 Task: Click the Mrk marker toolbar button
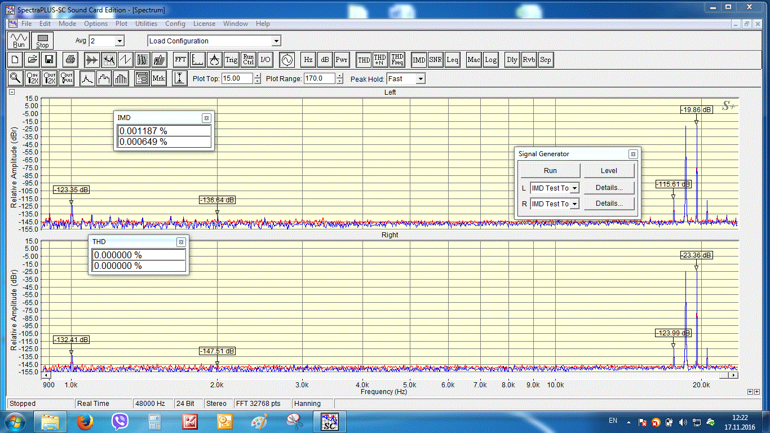[158, 79]
